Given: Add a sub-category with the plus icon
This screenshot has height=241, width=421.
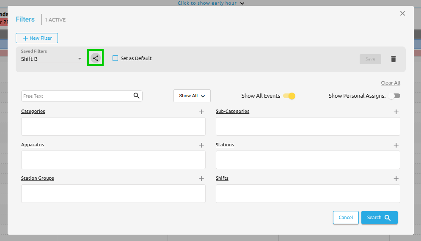Looking at the screenshot, I should point(396,112).
